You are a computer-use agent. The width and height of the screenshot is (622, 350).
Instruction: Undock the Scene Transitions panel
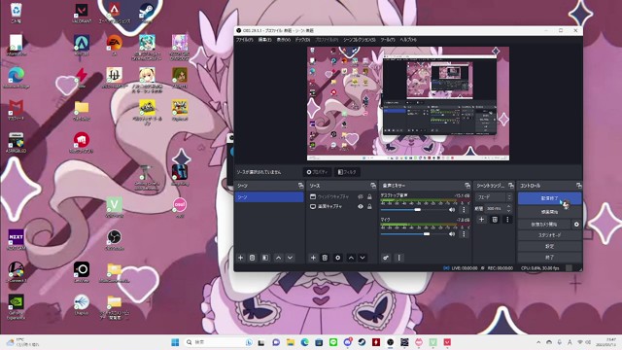coord(511,186)
